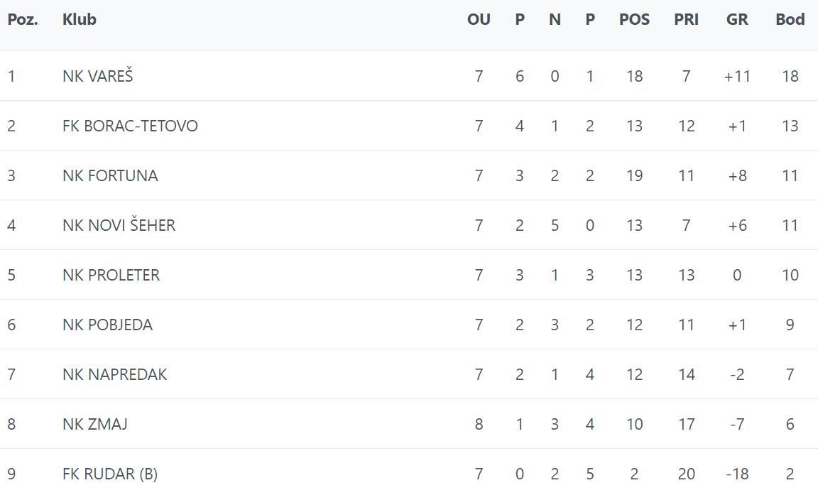818x495 pixels.
Task: Click on NK POBJEDA club
Action: pos(107,325)
